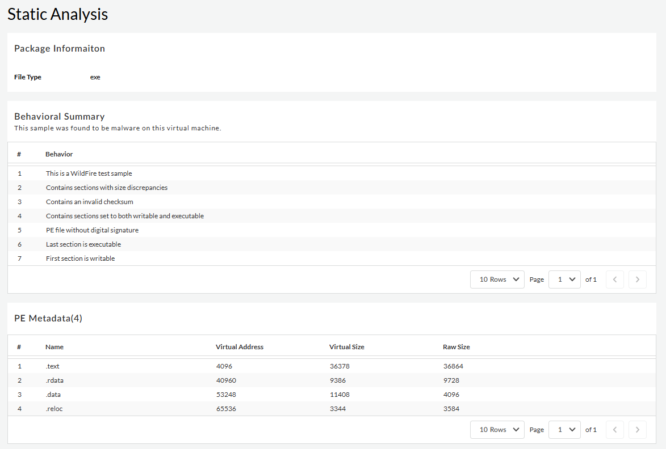Sort by Virtual Size column header
Screen dimensions: 666x449
346,347
